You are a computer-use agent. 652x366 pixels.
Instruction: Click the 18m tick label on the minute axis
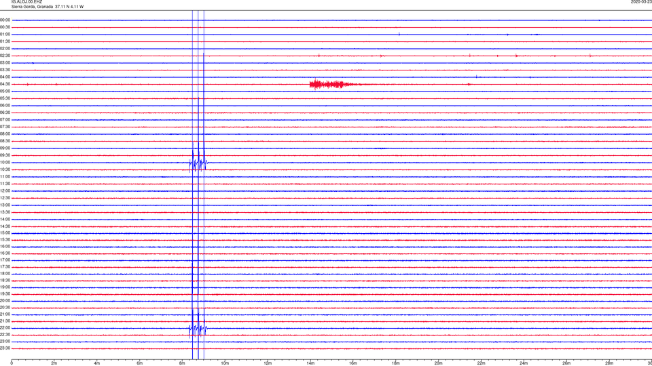click(x=396, y=363)
